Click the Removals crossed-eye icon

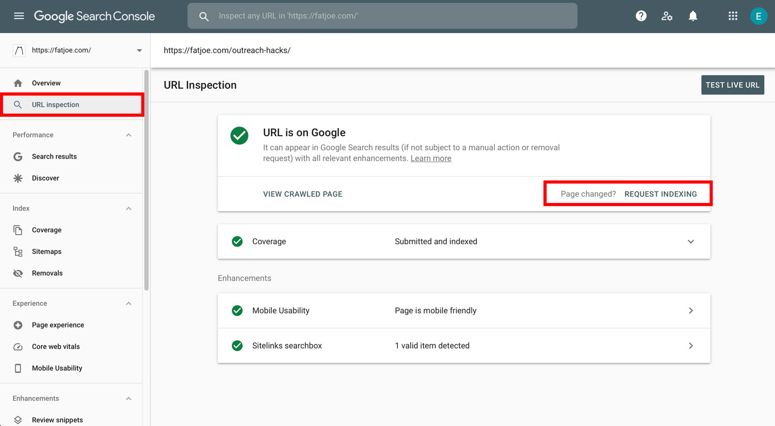pyautogui.click(x=18, y=273)
